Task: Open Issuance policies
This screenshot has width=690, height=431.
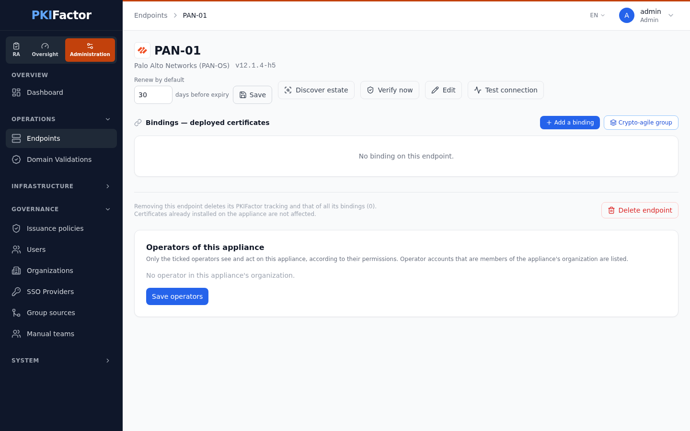Action: (61, 228)
